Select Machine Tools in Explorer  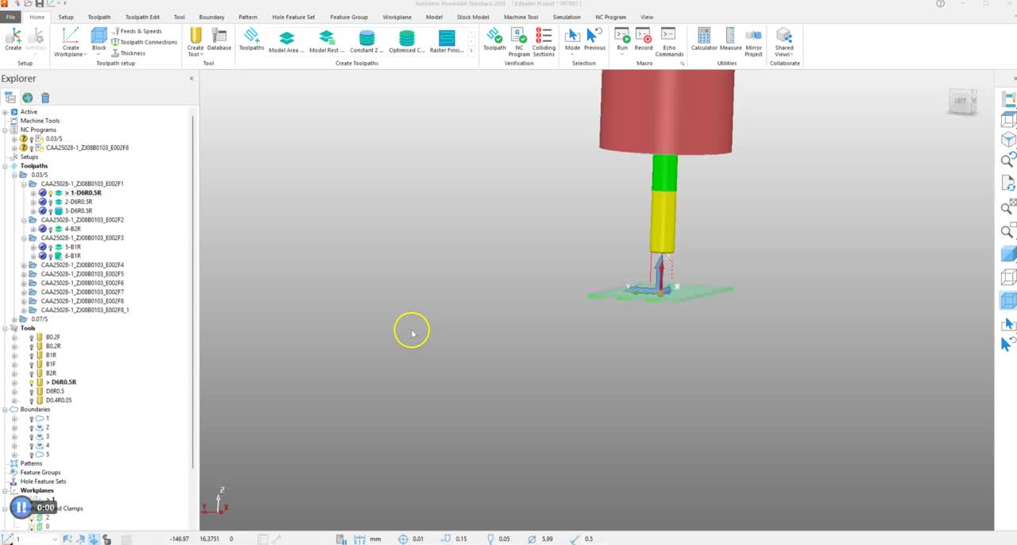point(40,121)
